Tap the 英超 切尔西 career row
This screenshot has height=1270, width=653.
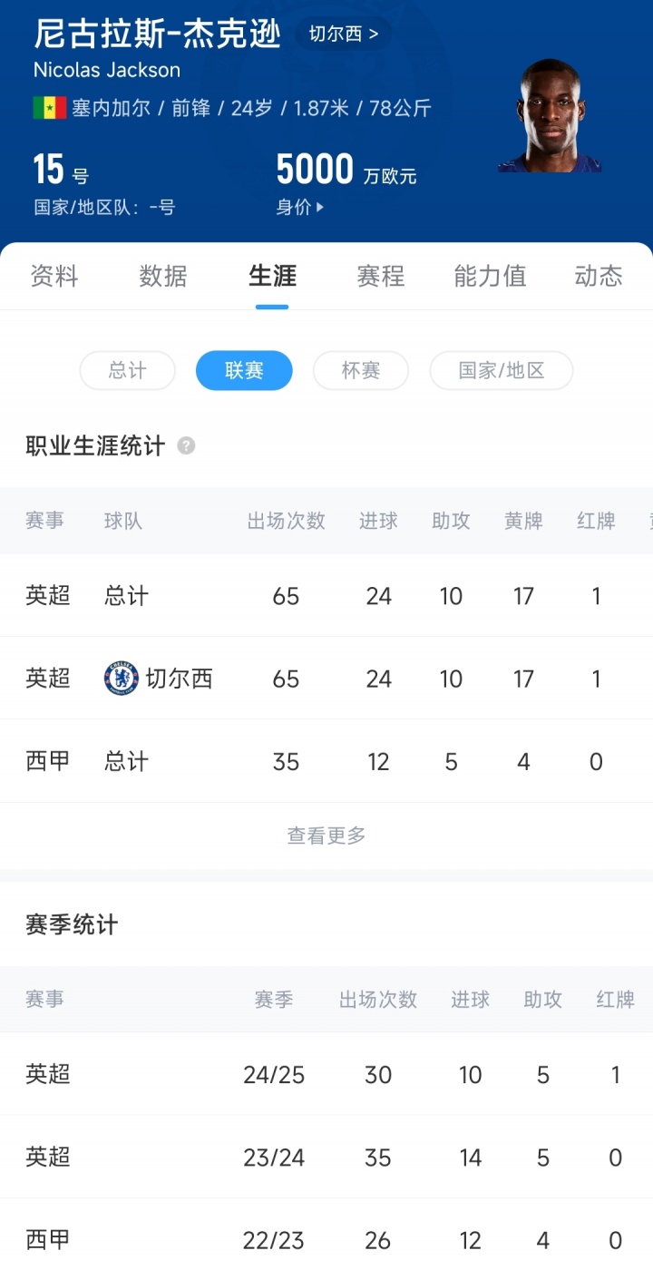[x=326, y=679]
